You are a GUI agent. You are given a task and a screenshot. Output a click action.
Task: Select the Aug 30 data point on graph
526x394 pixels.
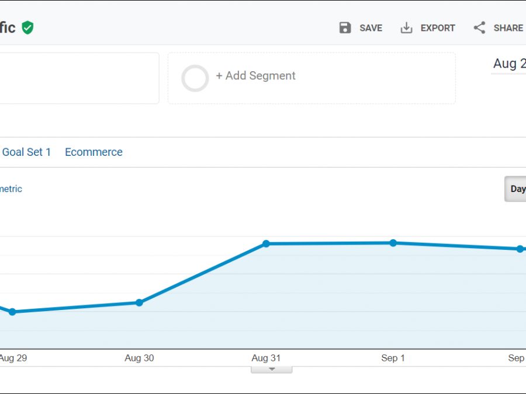tap(139, 302)
